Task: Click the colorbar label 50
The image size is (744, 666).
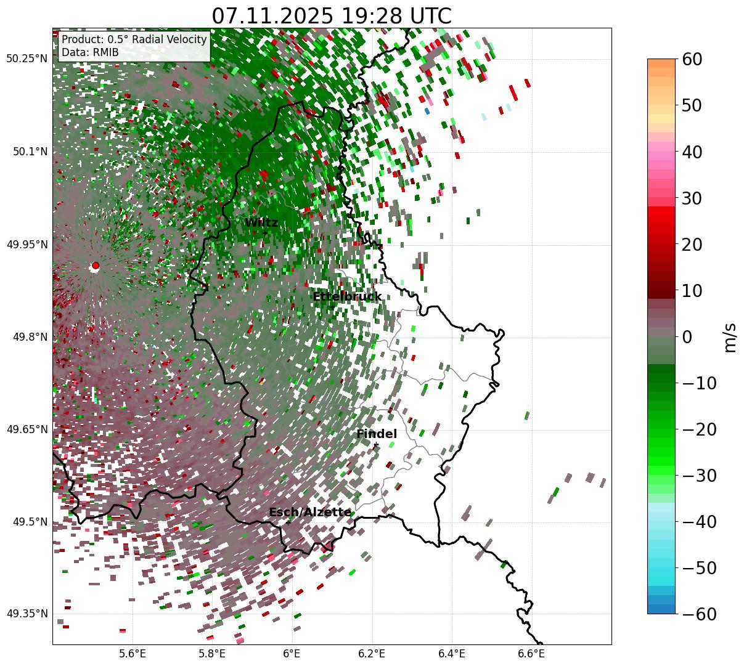Action: point(691,105)
